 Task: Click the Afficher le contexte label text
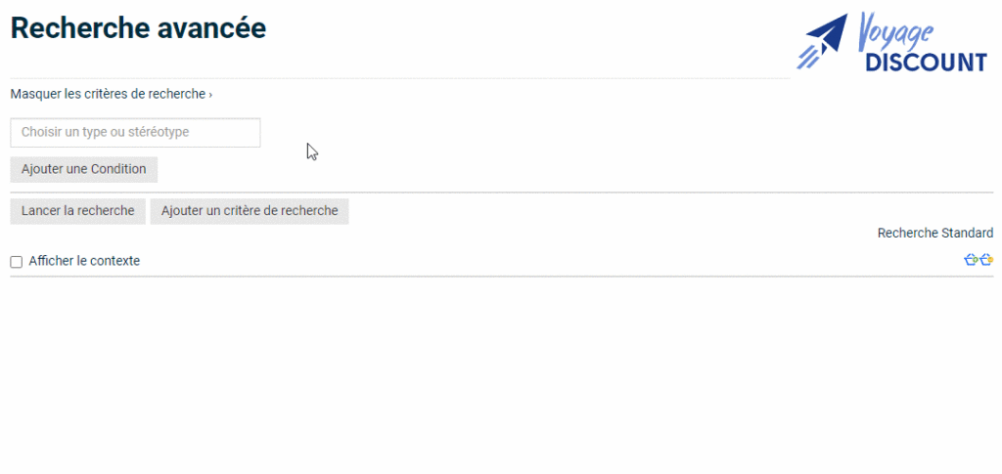click(84, 261)
